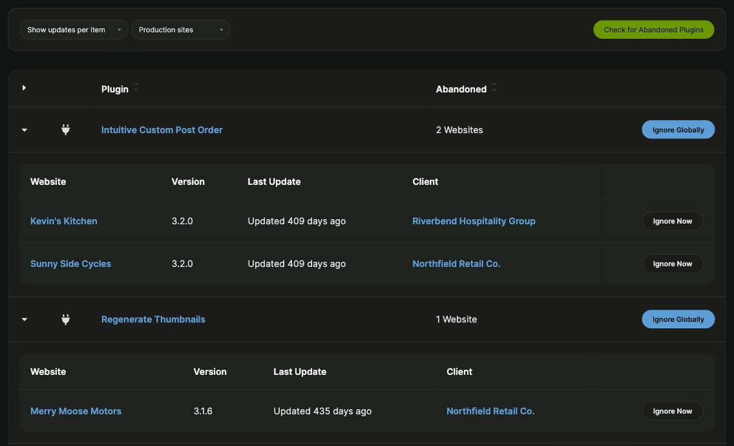Click sort arrows beside Abandoned header
Image resolution: width=734 pixels, height=446 pixels.
pyautogui.click(x=494, y=87)
